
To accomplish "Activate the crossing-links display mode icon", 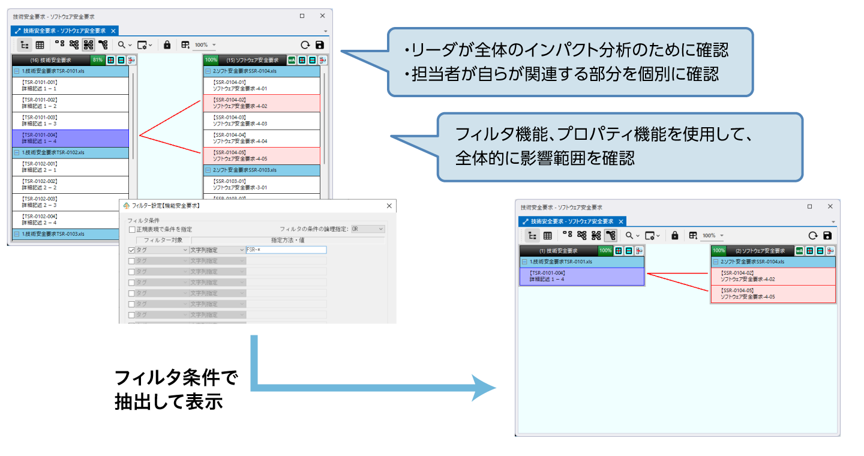I will point(74,44).
